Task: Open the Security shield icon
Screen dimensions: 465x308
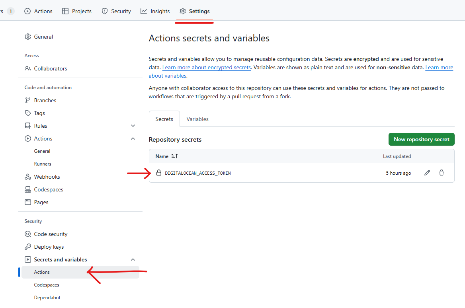Action: (x=104, y=11)
